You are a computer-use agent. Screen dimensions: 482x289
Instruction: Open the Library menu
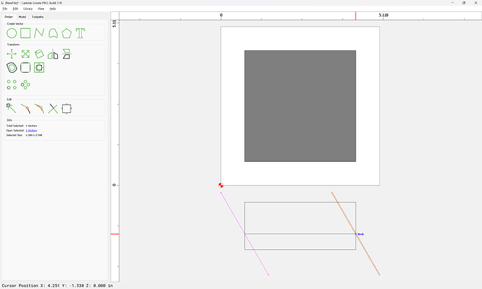(x=28, y=9)
